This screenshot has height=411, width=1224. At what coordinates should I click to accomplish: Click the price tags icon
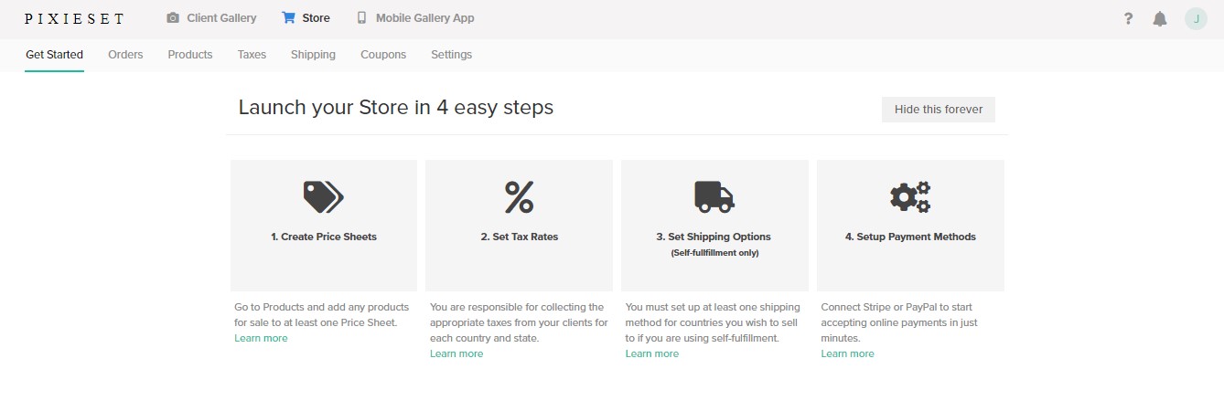coord(323,196)
